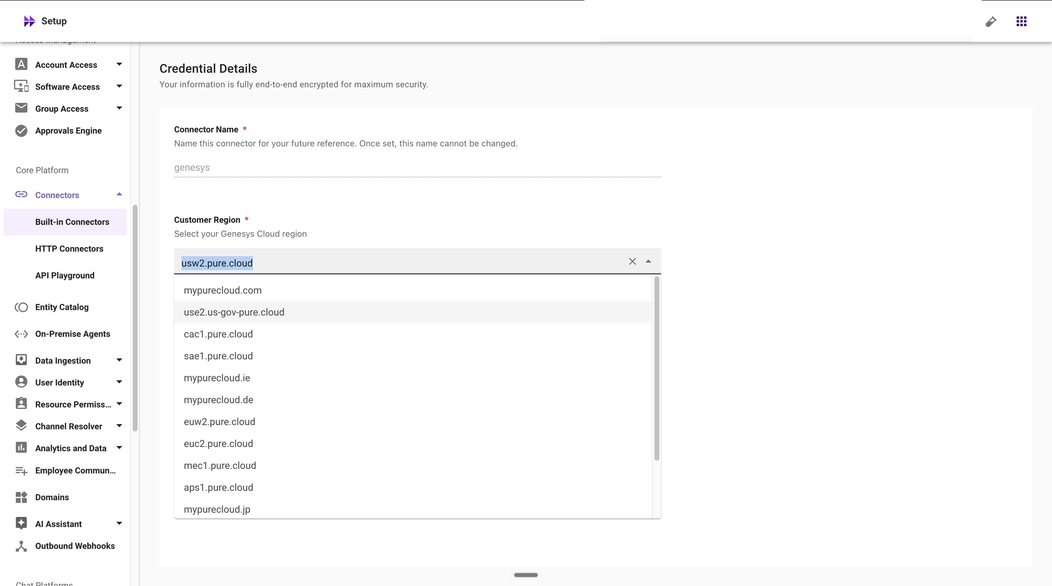Expand the Channel Resolver submenu arrow
The image size is (1052, 586).
119,426
